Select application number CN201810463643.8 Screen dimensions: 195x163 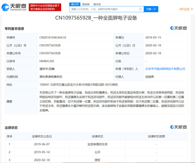[53, 37]
